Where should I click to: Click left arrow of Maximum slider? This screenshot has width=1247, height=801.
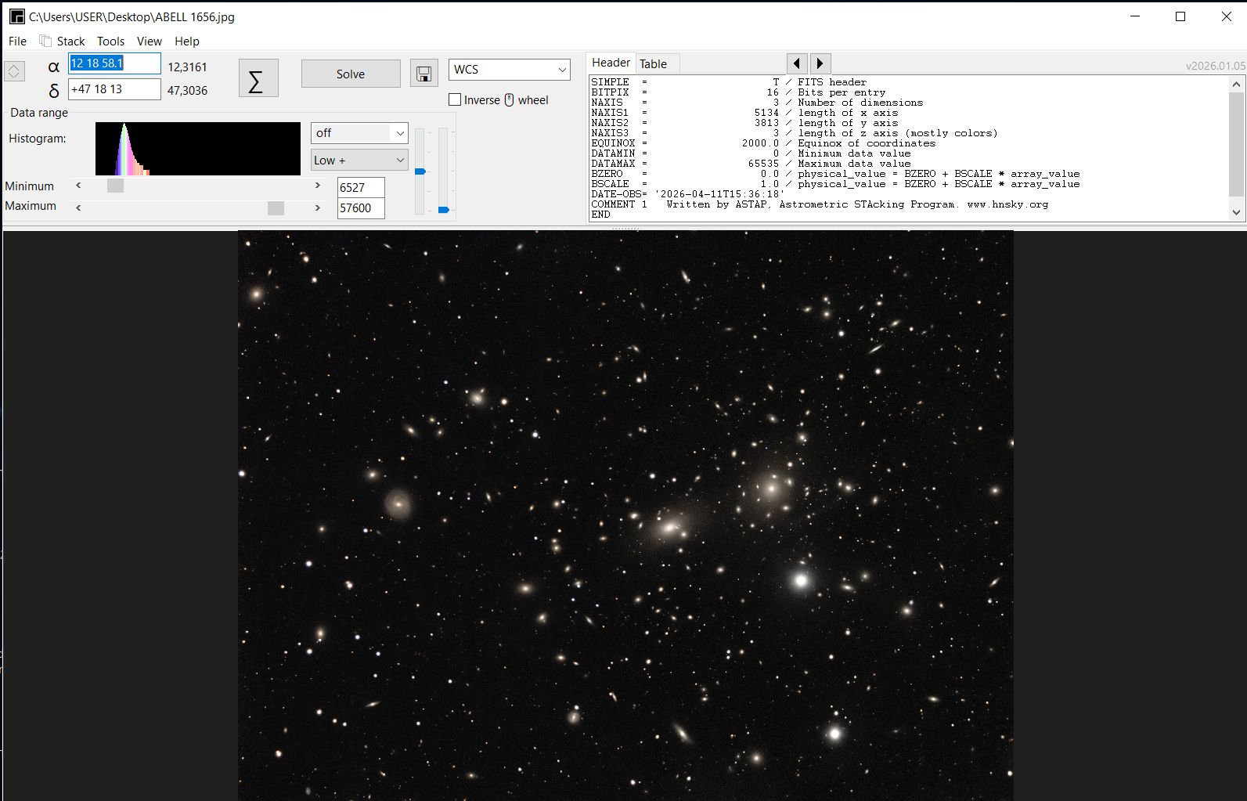click(78, 207)
